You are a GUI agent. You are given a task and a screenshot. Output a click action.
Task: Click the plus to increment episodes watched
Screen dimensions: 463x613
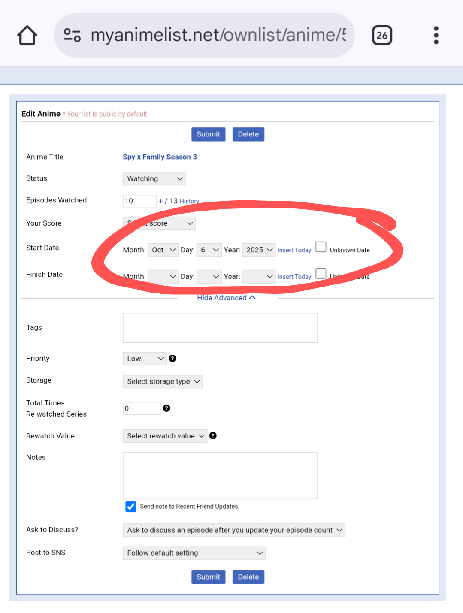(x=160, y=201)
